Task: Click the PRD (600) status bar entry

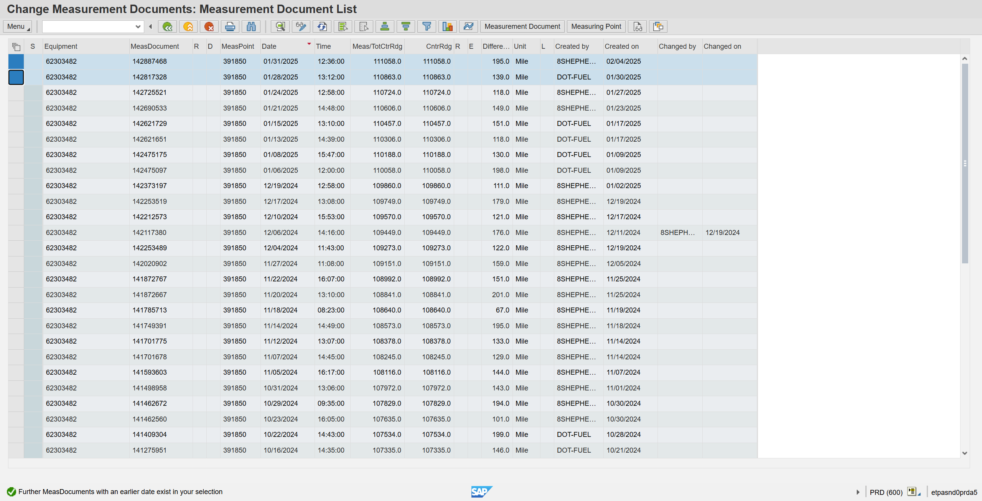Action: [886, 492]
